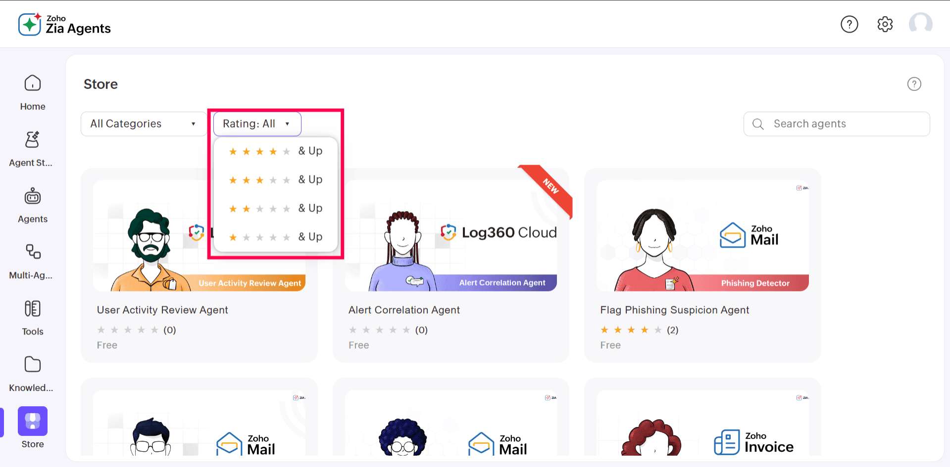Select 2 stars & Up rating
The height and width of the screenshot is (467, 950).
[276, 209]
